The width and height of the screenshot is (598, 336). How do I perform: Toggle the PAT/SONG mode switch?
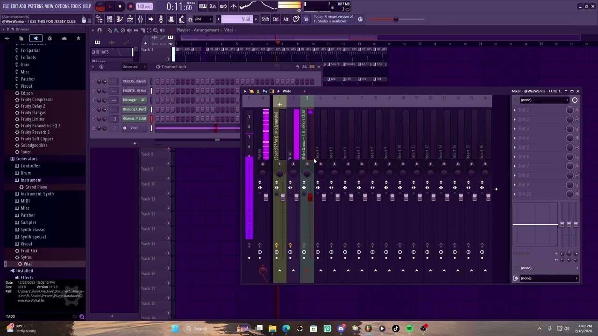(100, 7)
